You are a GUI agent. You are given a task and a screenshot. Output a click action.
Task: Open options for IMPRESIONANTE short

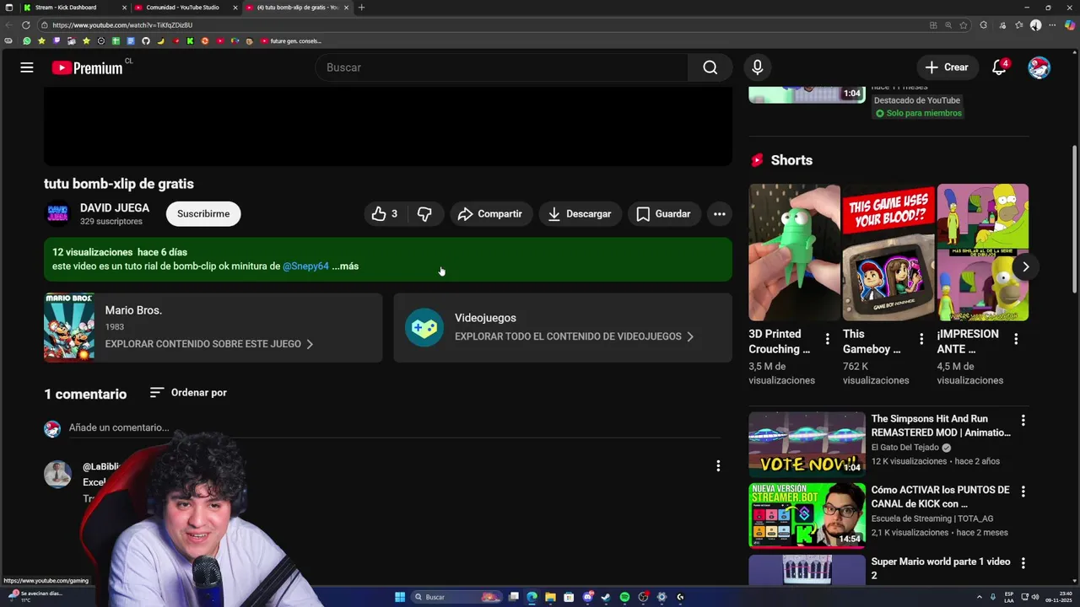pos(1016,339)
